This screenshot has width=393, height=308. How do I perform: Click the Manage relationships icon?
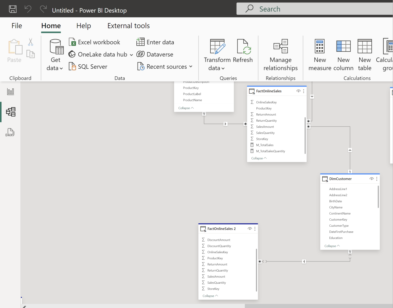(x=280, y=47)
